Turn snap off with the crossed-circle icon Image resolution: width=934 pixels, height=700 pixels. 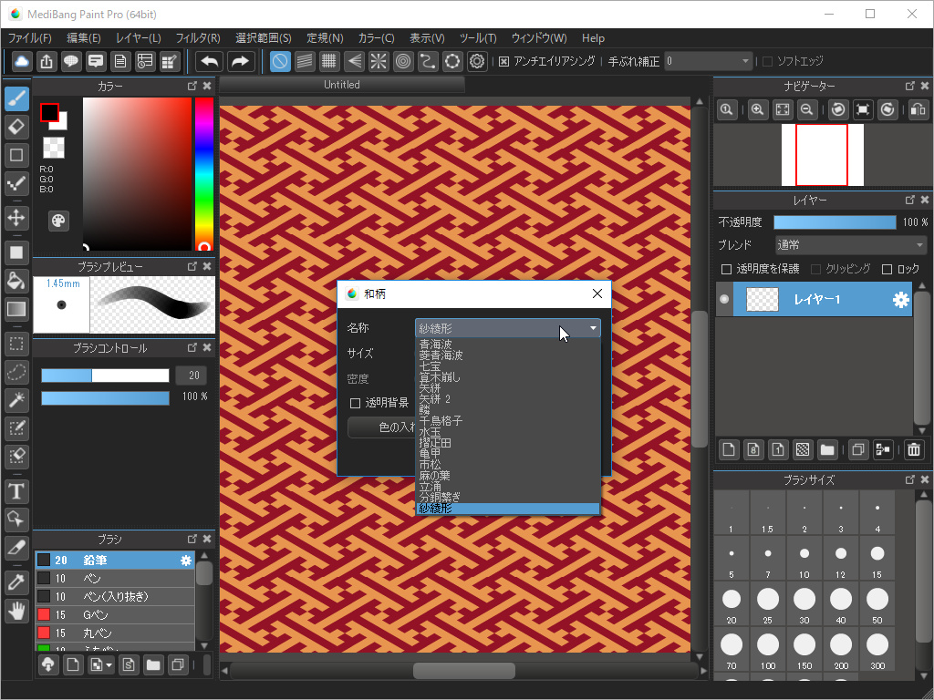click(x=280, y=61)
